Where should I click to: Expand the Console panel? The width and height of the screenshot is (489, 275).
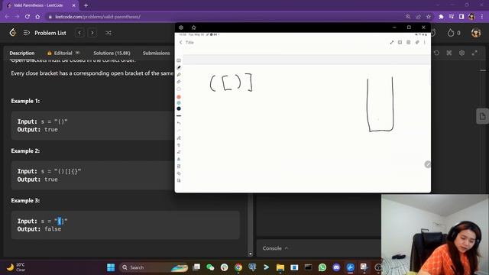click(275, 248)
